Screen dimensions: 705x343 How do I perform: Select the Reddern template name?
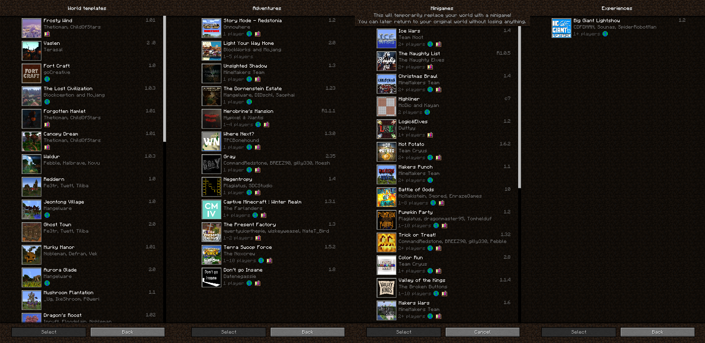pyautogui.click(x=54, y=179)
